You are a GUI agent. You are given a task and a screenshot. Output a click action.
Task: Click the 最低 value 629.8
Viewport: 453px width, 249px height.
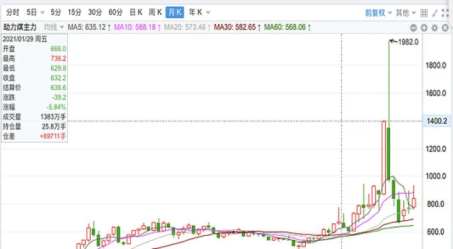[x=58, y=68]
